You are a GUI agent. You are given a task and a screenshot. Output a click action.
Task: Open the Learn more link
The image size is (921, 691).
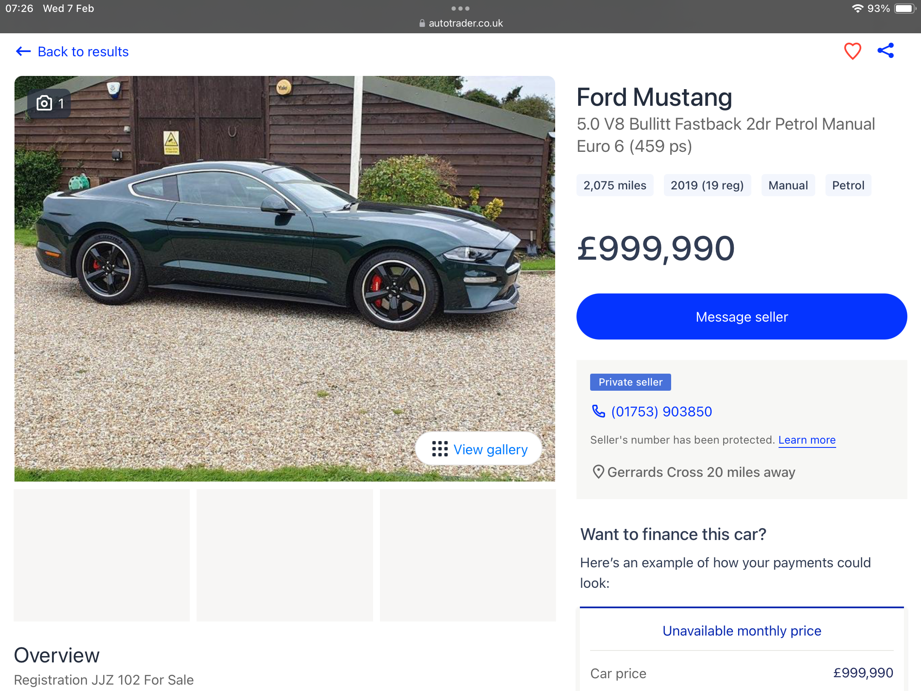pos(807,440)
